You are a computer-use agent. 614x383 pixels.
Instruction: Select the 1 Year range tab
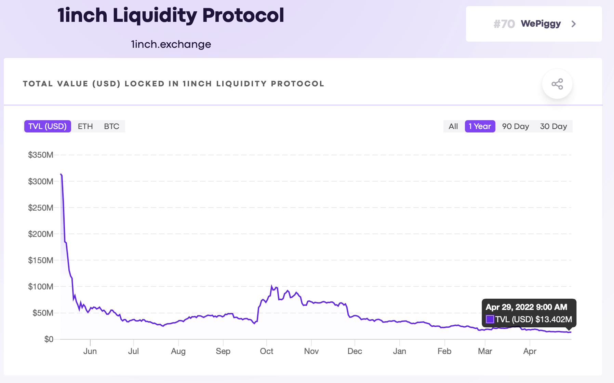point(480,126)
